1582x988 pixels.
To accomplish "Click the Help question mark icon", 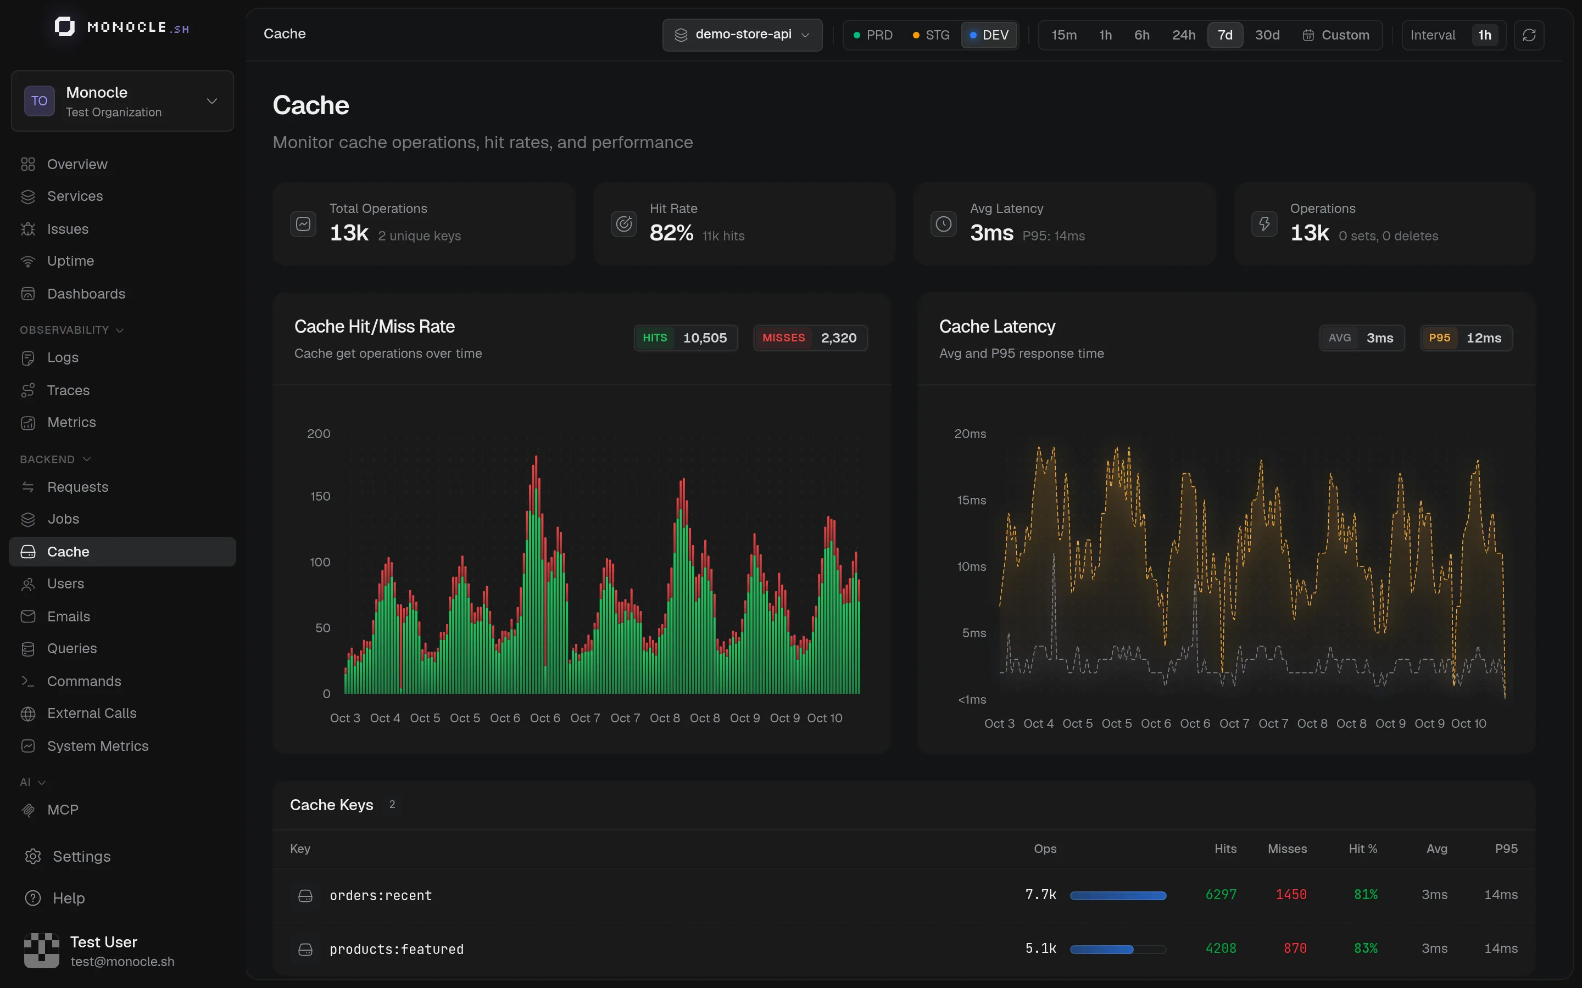I will coord(33,898).
